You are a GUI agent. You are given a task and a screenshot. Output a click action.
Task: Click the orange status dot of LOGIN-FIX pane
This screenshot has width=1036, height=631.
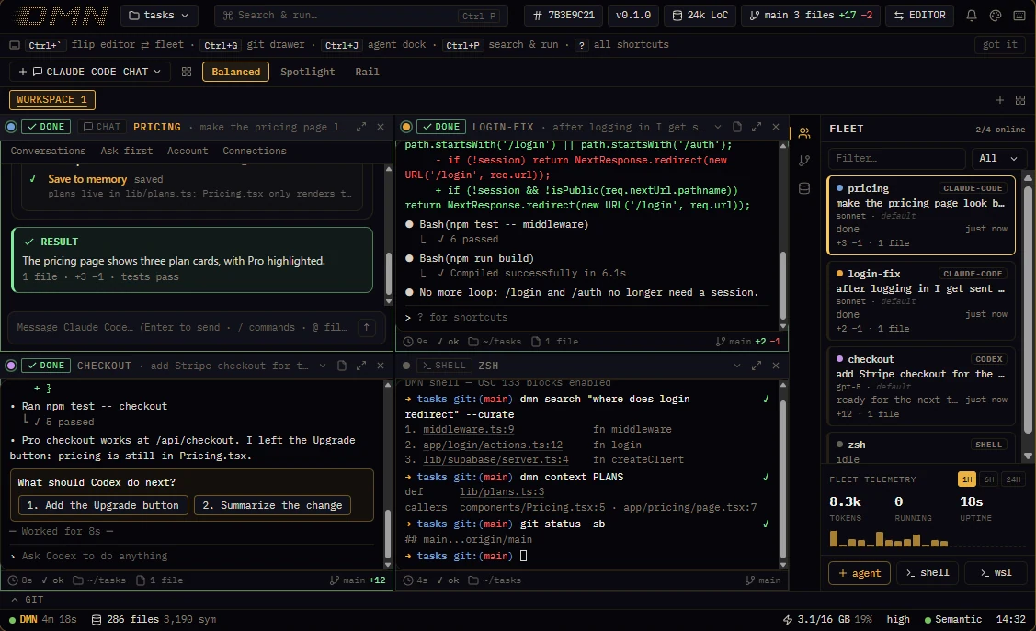click(406, 127)
